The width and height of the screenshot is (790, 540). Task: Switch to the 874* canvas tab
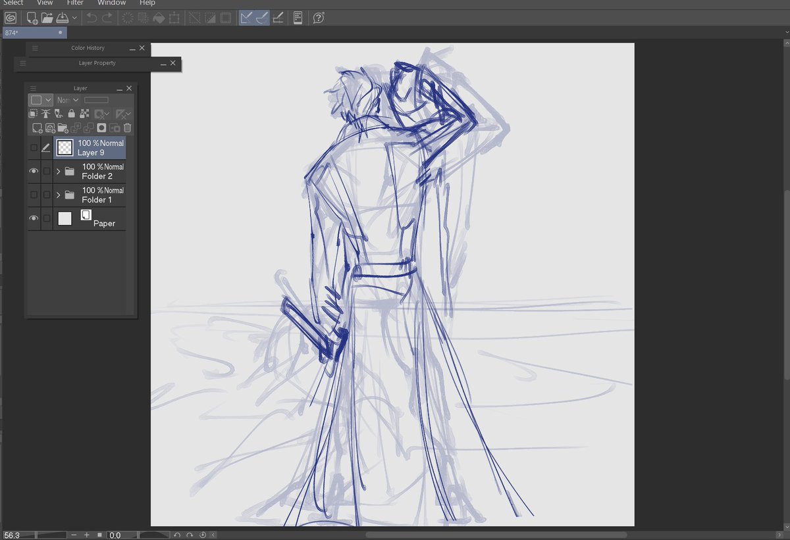(x=34, y=32)
